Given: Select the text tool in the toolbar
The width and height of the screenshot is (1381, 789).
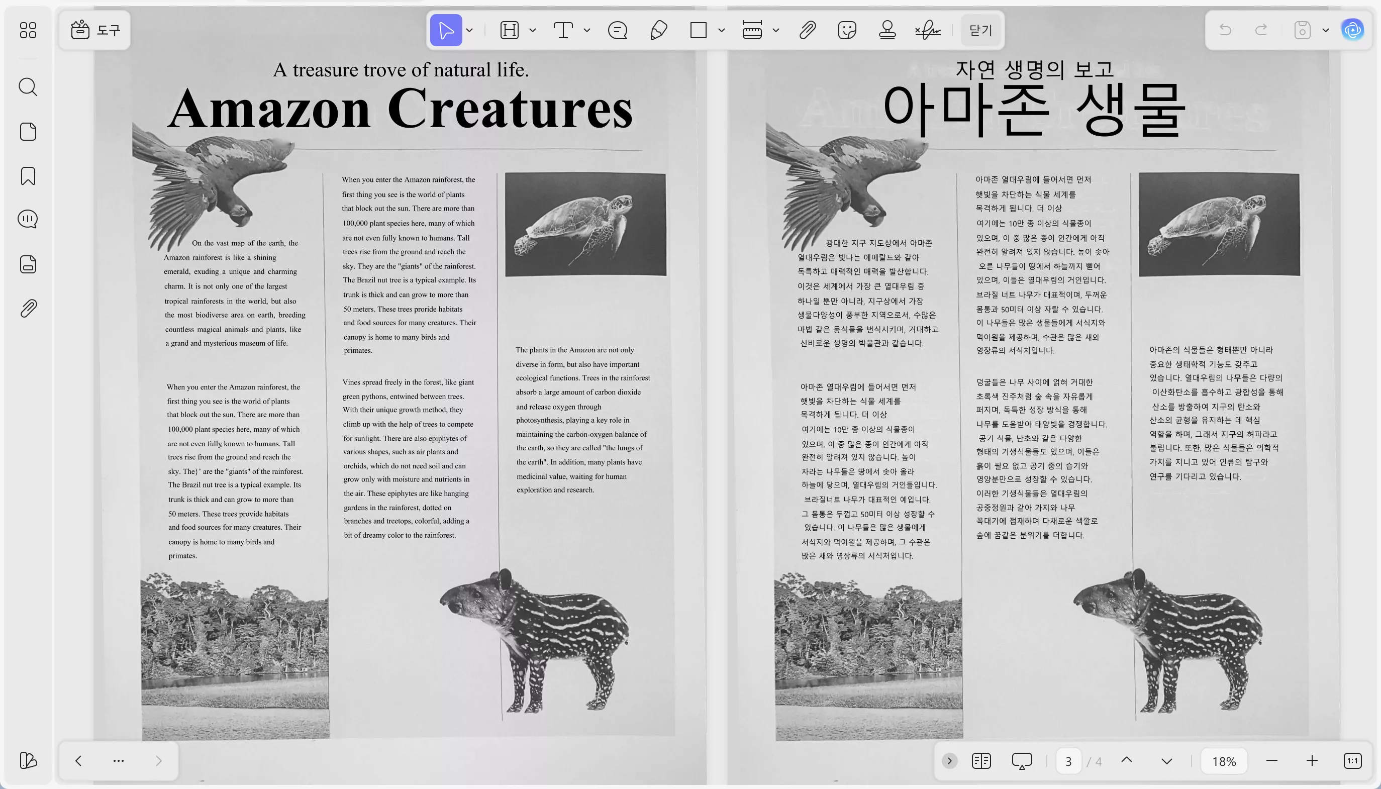Looking at the screenshot, I should point(563,30).
